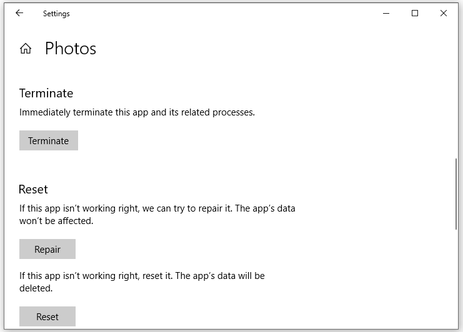Maximize the Settings window

click(414, 13)
